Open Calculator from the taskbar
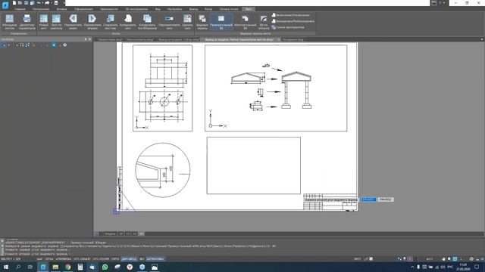Screen dimensions: 485x272 (x=80, y=267)
